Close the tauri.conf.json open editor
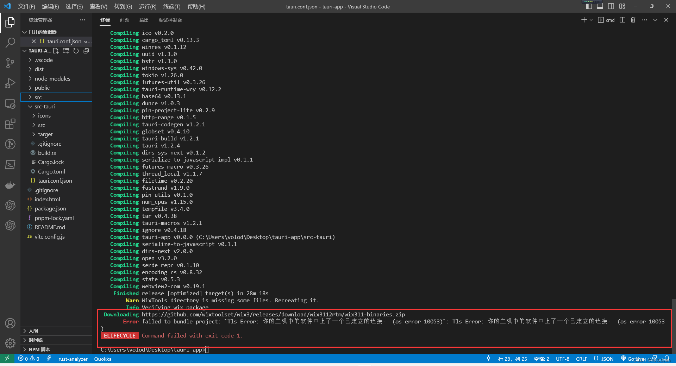Screen dimensions: 676x366 pyautogui.click(x=34, y=41)
